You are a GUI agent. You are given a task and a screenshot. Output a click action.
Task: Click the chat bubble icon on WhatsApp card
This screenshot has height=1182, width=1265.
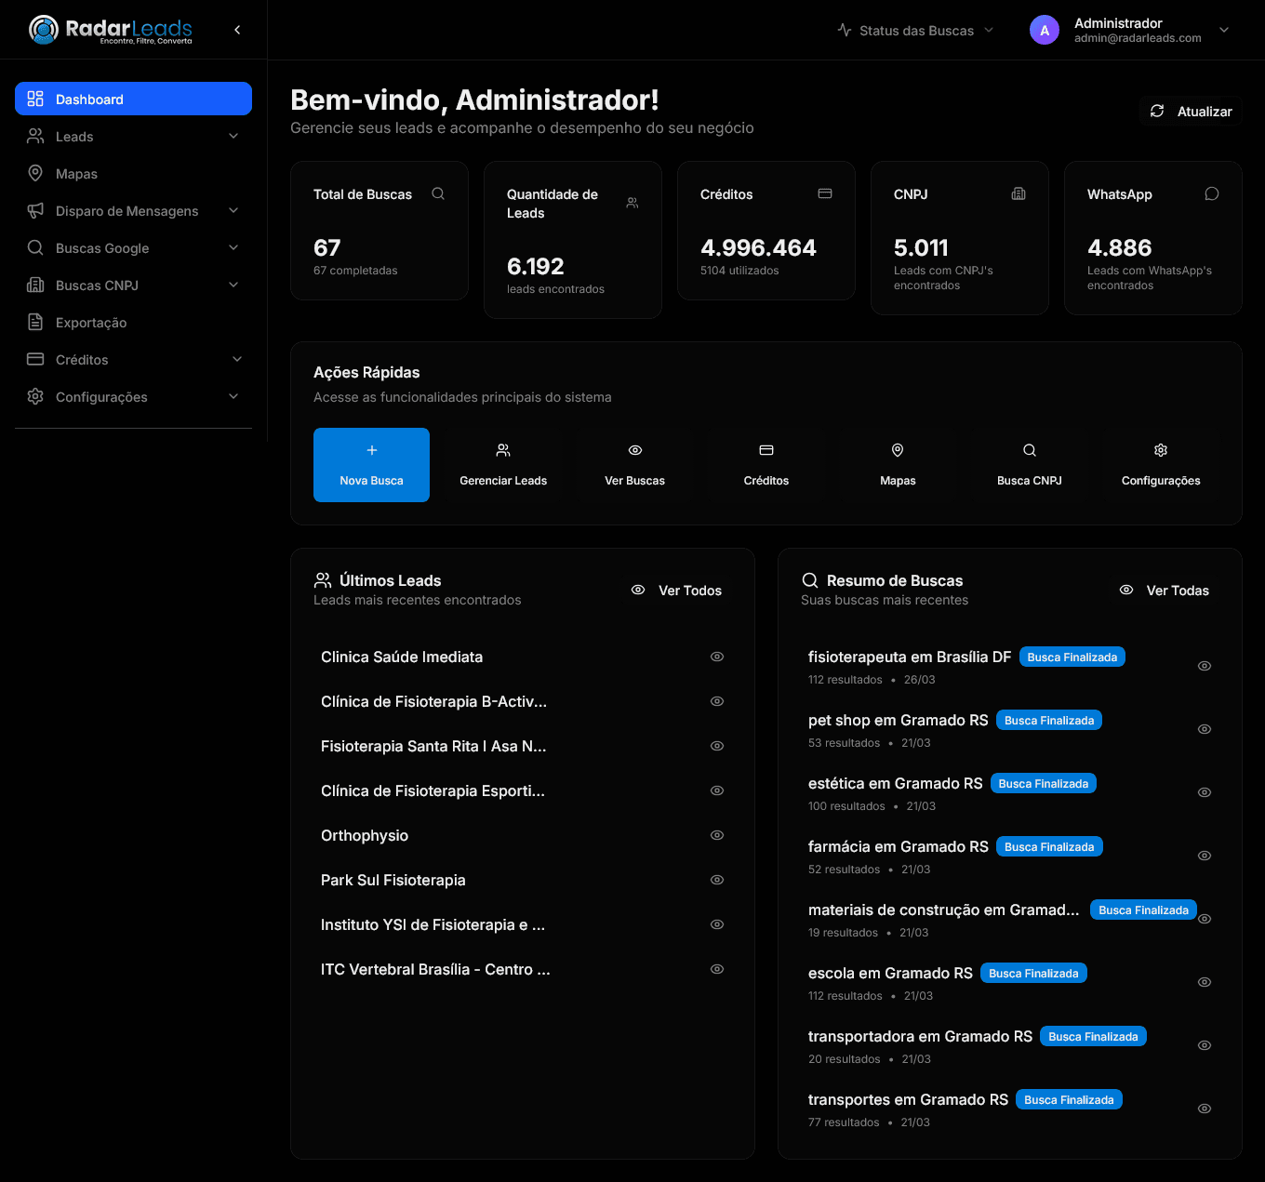tap(1212, 193)
